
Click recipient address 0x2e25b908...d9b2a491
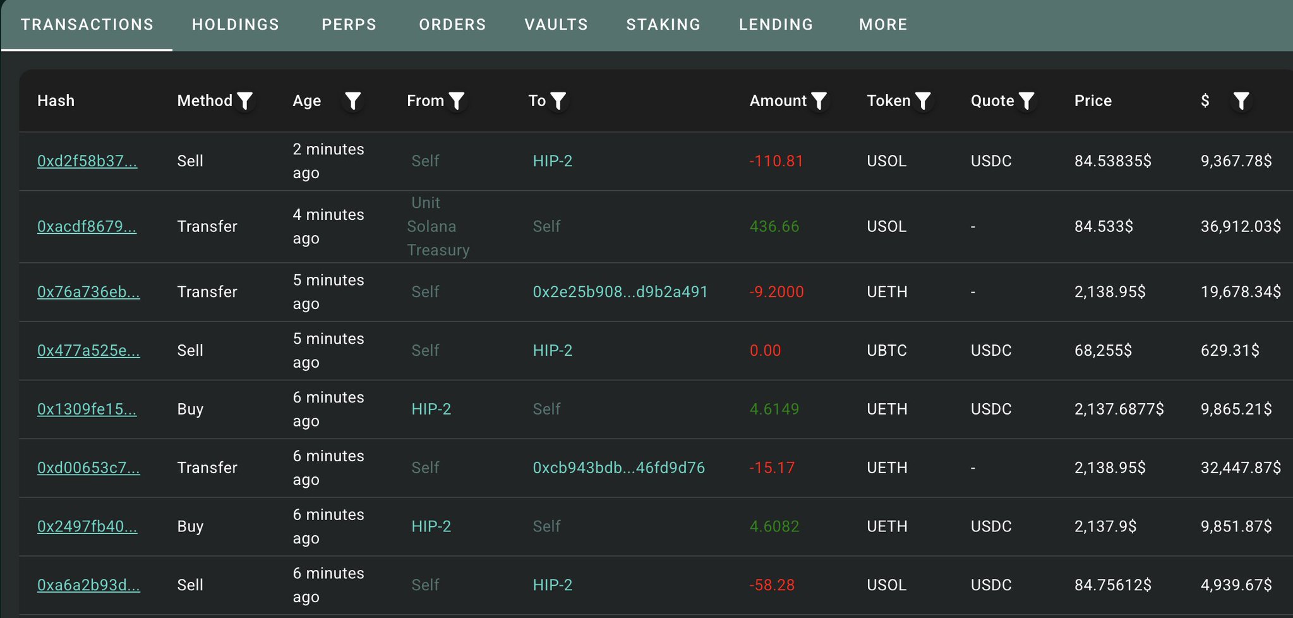click(x=620, y=292)
